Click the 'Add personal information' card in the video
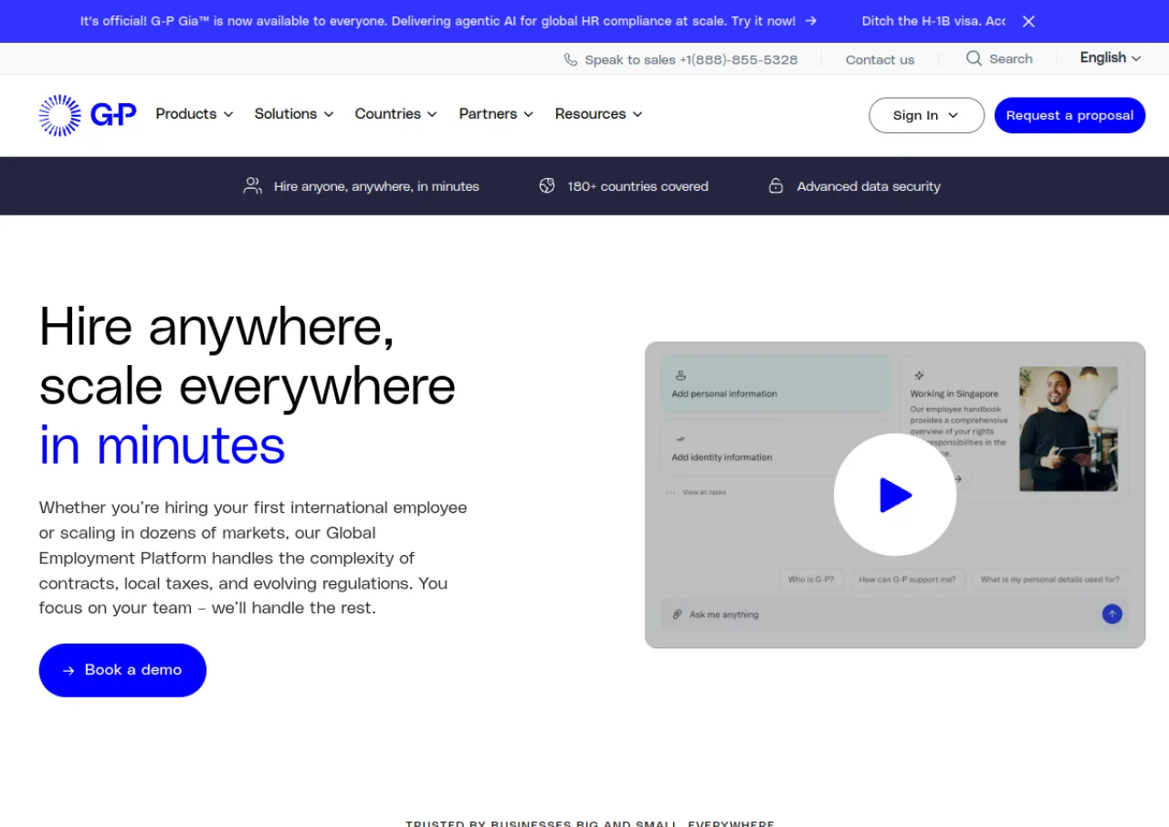1169x827 pixels. (x=775, y=383)
